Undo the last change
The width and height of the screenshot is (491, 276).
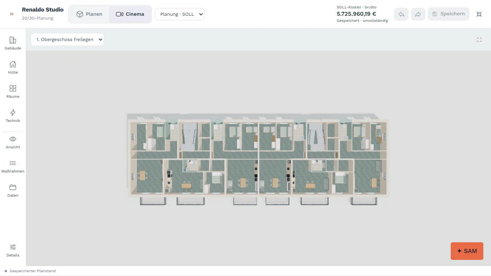(401, 14)
